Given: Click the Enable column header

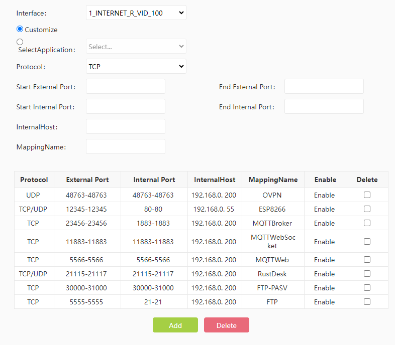Looking at the screenshot, I should (325, 180).
